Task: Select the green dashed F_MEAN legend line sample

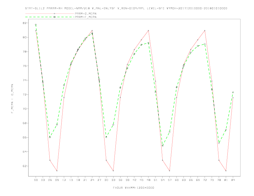Action: click(50, 17)
